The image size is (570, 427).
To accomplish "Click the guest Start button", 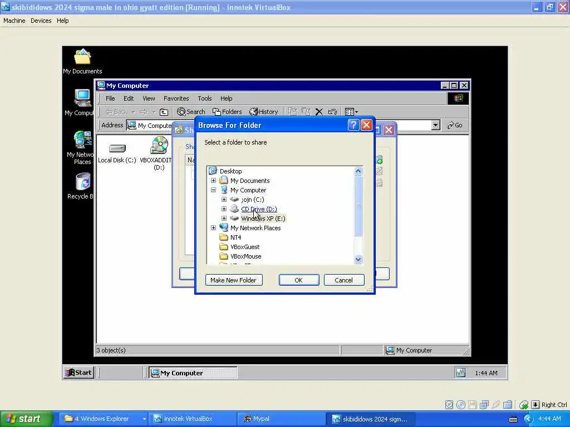I will (79, 373).
